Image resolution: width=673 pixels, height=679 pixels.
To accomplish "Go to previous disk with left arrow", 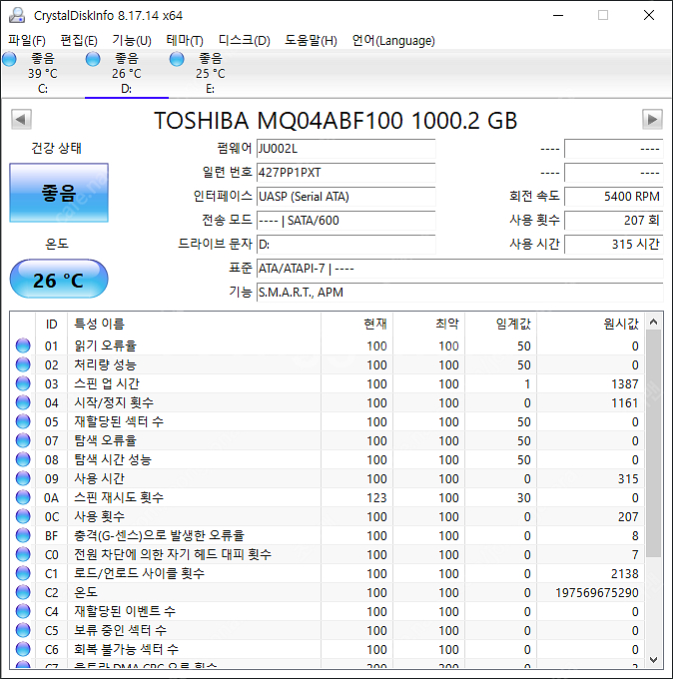I will point(21,119).
